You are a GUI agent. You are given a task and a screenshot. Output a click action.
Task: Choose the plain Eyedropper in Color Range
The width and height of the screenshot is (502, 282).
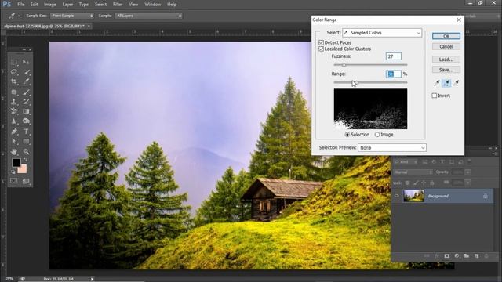[437, 83]
